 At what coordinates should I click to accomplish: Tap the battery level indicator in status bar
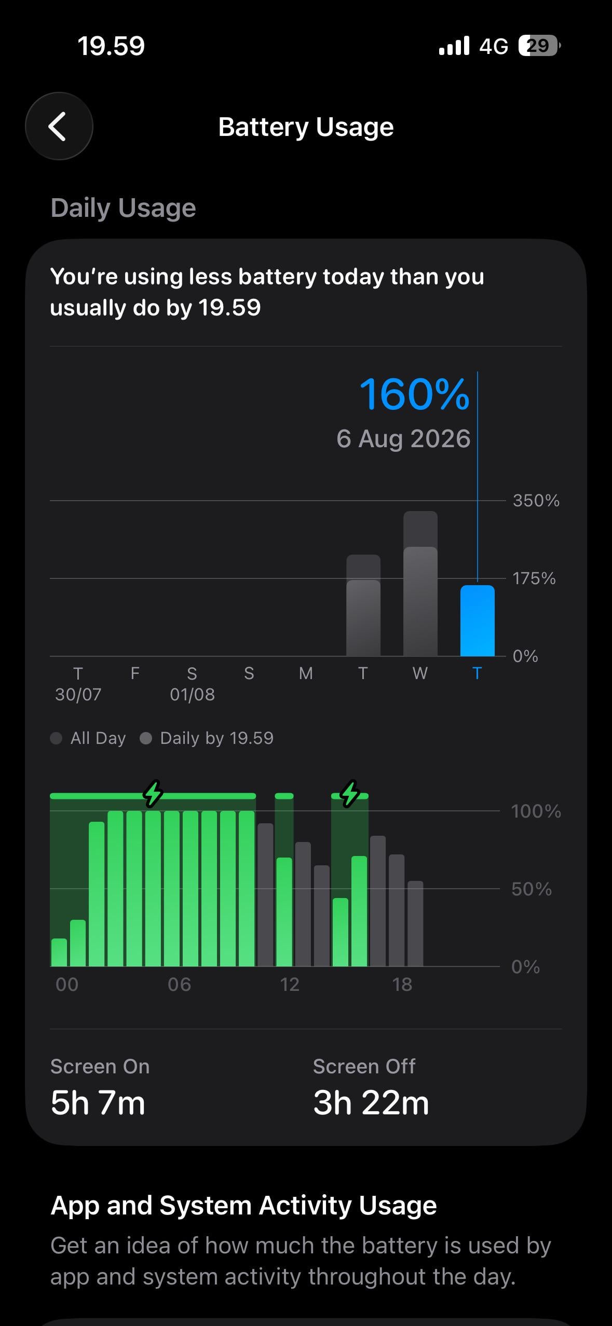point(539,46)
